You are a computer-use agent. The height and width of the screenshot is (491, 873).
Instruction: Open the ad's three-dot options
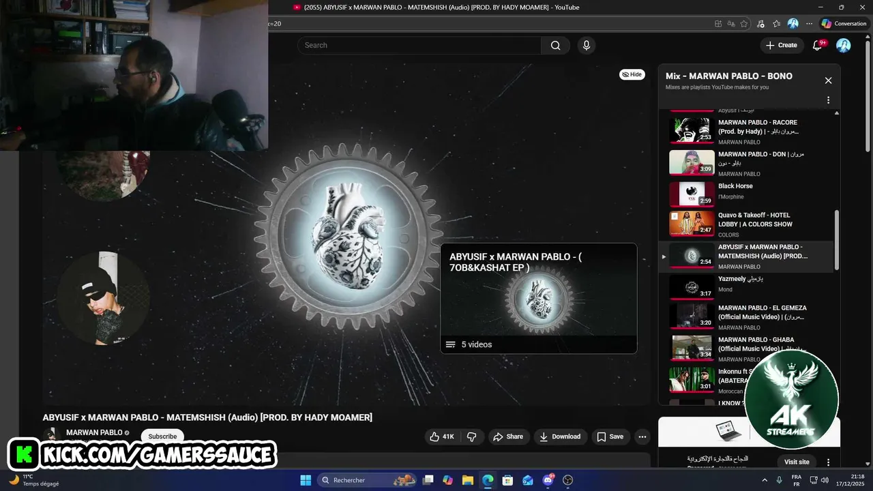(x=828, y=462)
